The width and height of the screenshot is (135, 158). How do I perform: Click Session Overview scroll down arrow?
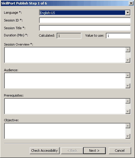pos(128,60)
